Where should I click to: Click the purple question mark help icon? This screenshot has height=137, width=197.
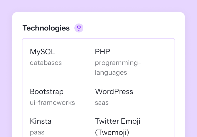coord(79,28)
